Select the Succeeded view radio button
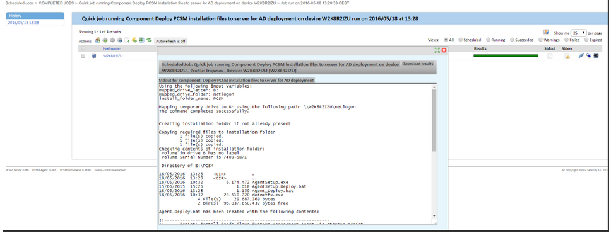This screenshot has height=233, width=611. coord(512,40)
